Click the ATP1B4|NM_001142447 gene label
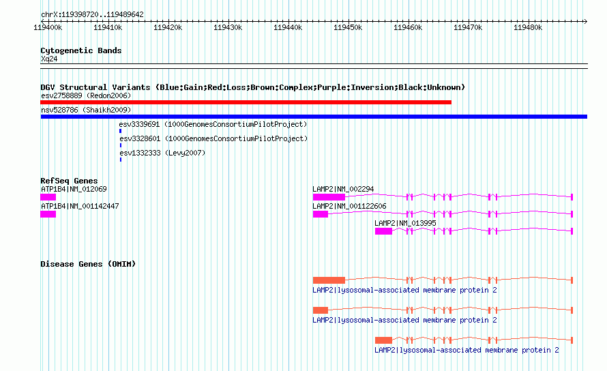This screenshot has height=371, width=607. pos(80,206)
